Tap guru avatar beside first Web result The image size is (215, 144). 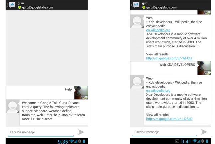(137, 21)
